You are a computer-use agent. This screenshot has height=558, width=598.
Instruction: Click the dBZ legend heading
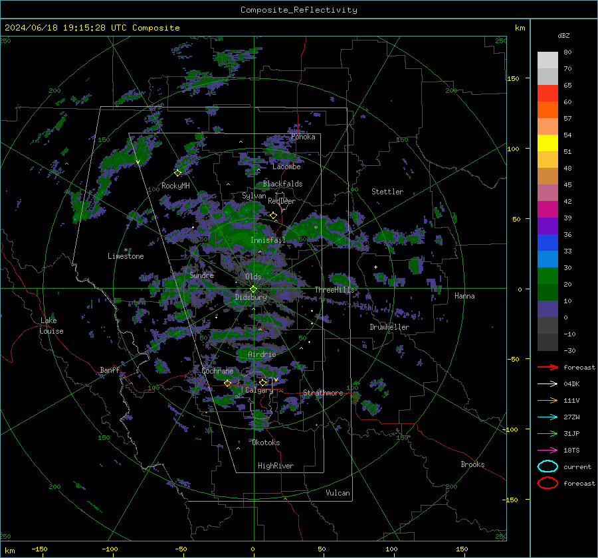563,35
